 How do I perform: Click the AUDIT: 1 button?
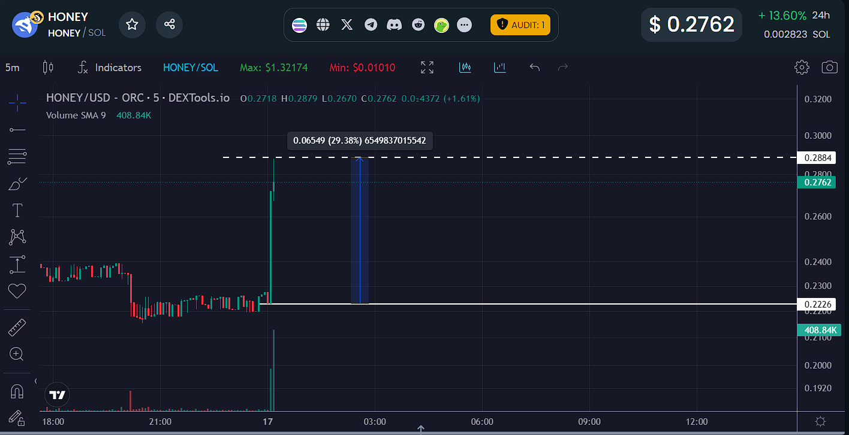520,25
